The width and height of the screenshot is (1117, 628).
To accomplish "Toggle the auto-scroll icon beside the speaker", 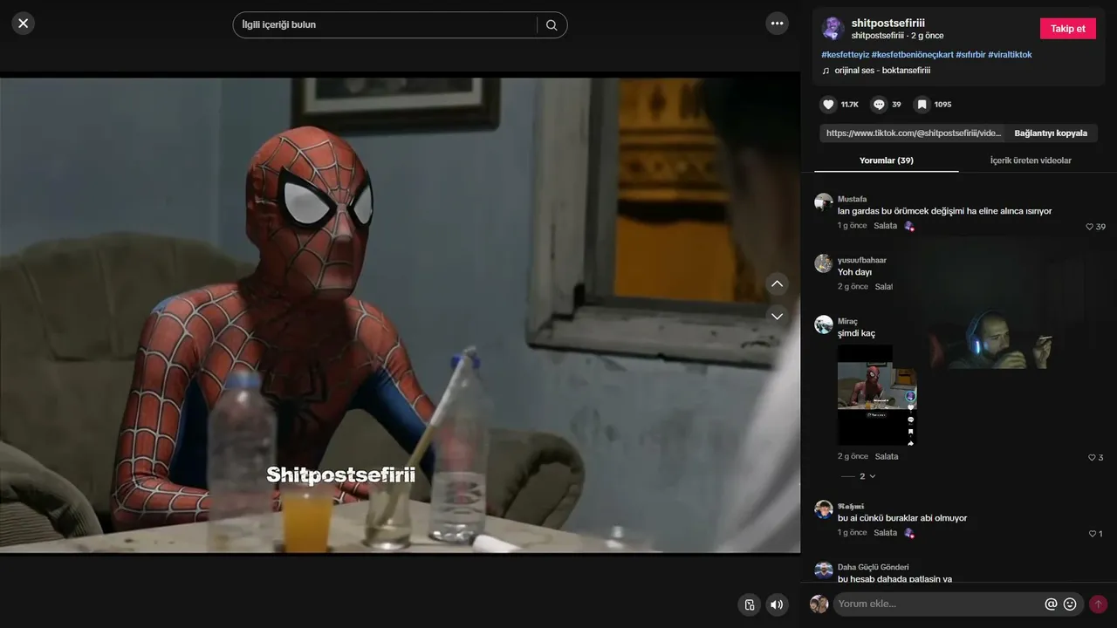I will pos(749,604).
